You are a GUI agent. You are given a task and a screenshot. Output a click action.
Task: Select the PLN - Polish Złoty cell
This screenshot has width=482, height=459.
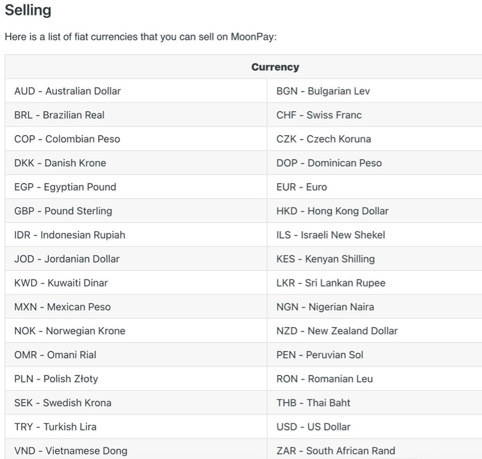tap(56, 378)
